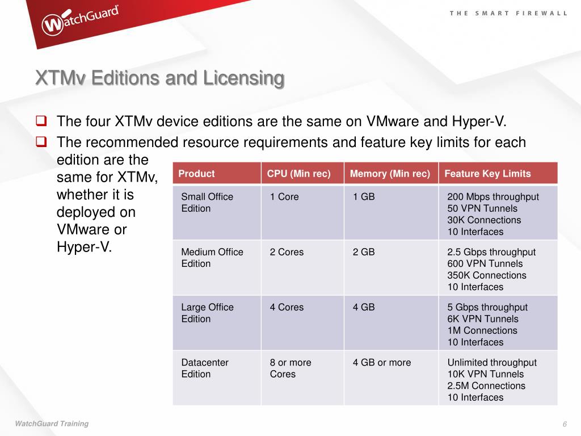Viewport: 581px width, 436px height.
Task: Click the 'WatchGuard Training' footer text
Action: 52,424
